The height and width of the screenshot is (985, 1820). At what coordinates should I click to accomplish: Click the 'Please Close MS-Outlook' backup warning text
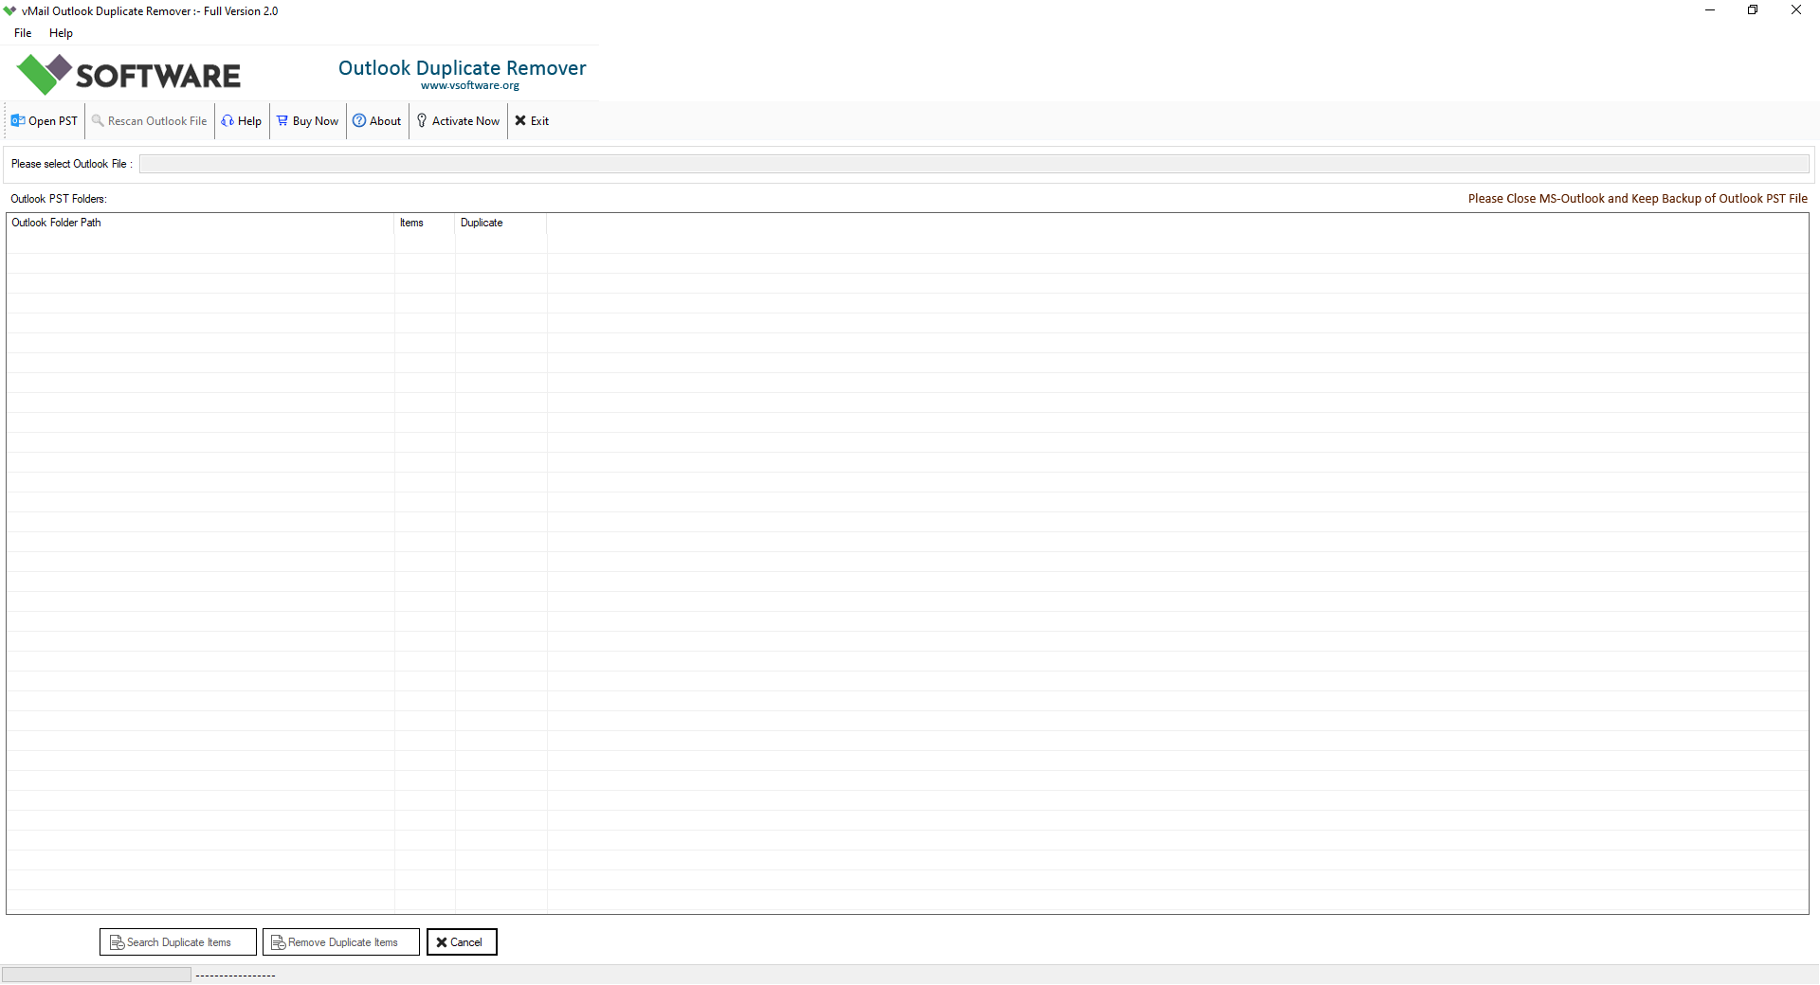(x=1638, y=199)
